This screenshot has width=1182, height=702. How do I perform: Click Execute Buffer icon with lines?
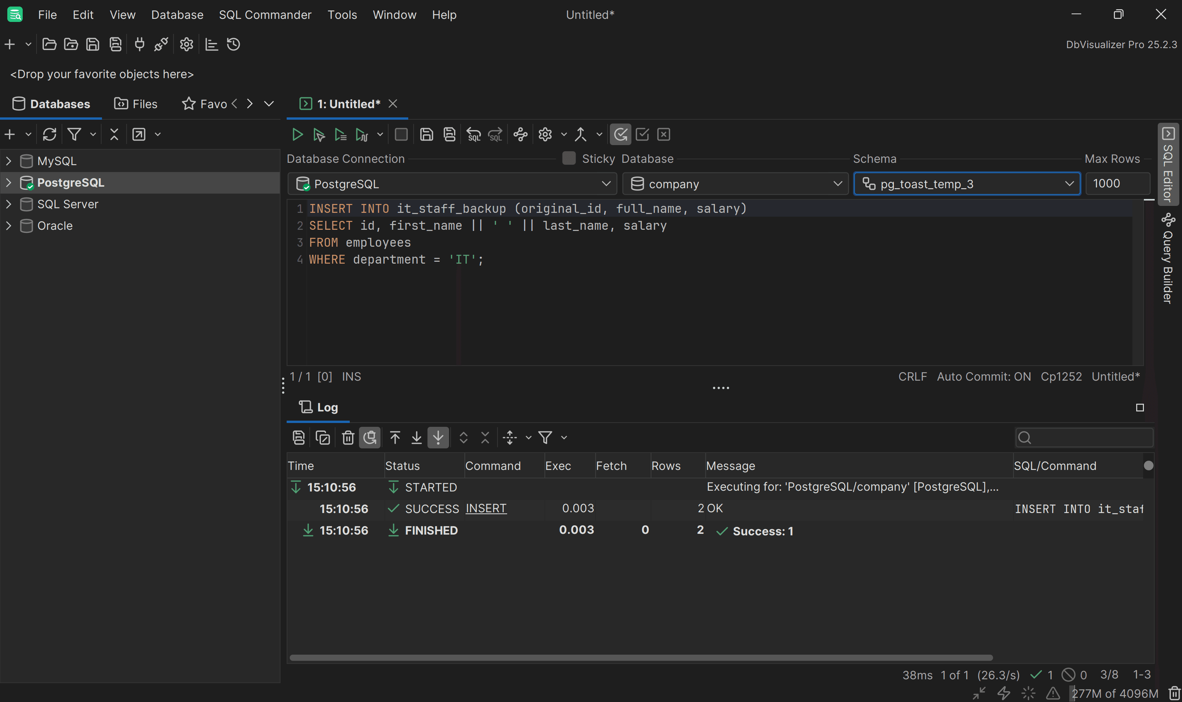[341, 135]
